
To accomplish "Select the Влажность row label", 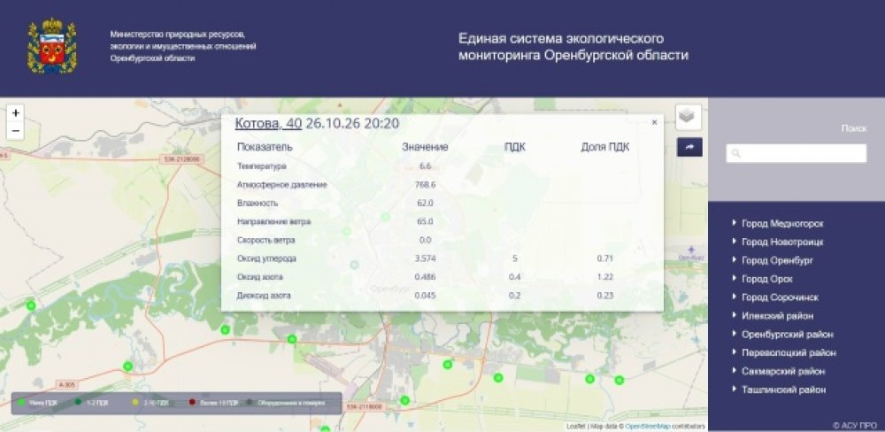I will (x=257, y=203).
